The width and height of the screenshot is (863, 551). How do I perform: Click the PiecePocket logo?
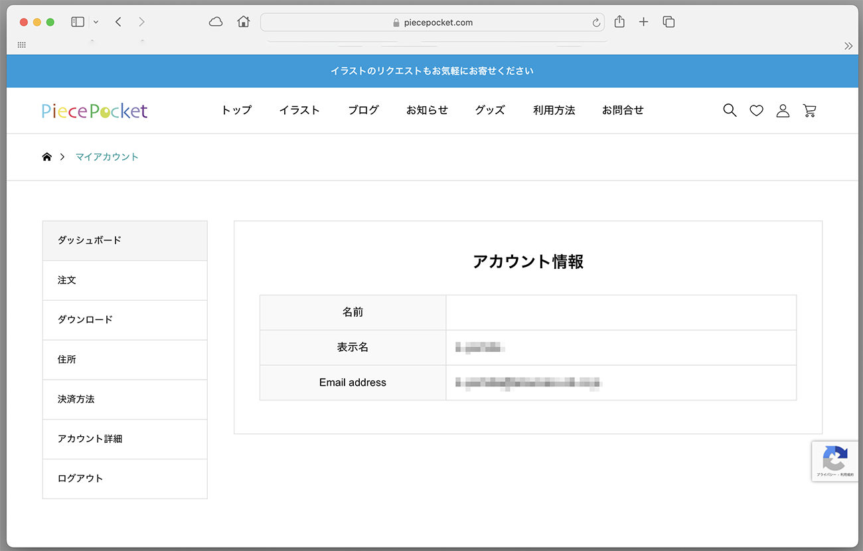[94, 111]
